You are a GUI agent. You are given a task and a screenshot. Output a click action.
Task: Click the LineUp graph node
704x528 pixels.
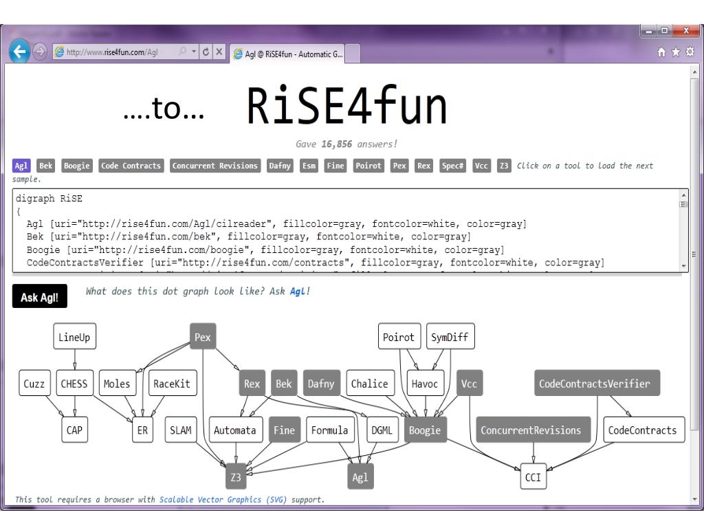click(74, 336)
